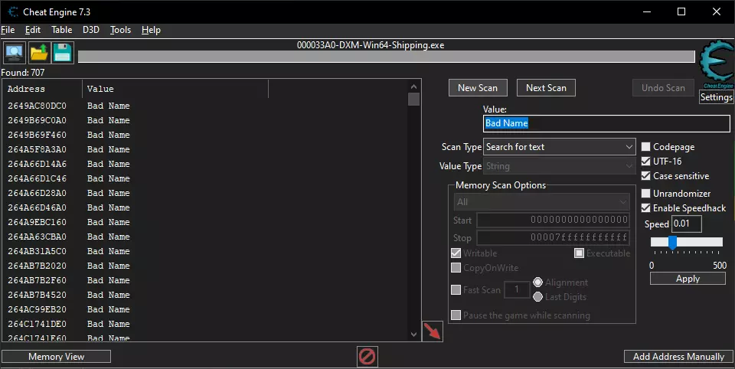Click the Fast Scan alignment number field
The image size is (735, 369).
click(x=517, y=289)
